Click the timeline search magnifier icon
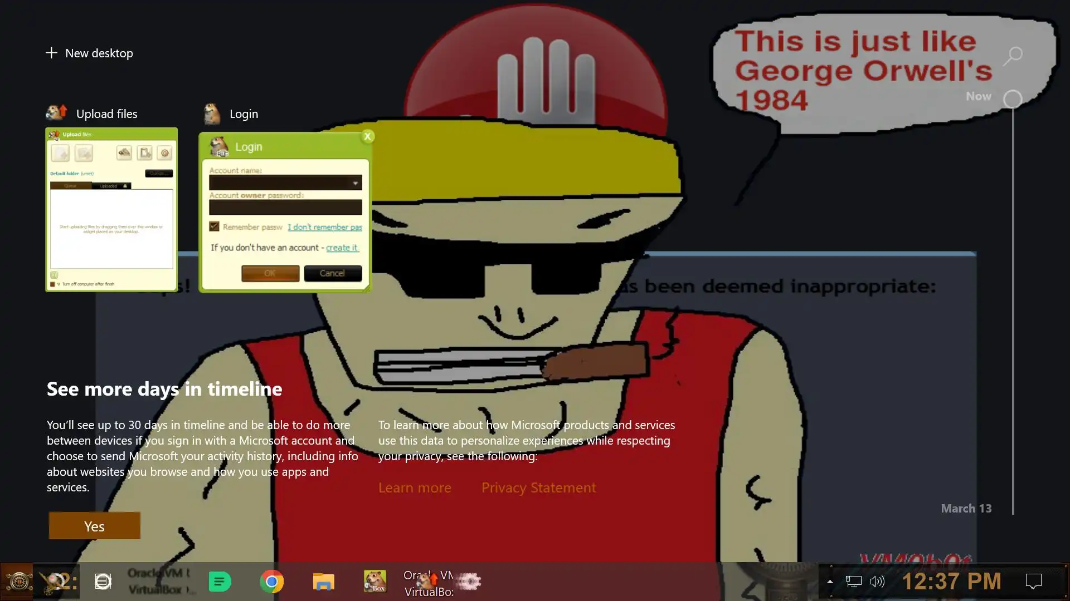The height and width of the screenshot is (601, 1070). (1013, 55)
